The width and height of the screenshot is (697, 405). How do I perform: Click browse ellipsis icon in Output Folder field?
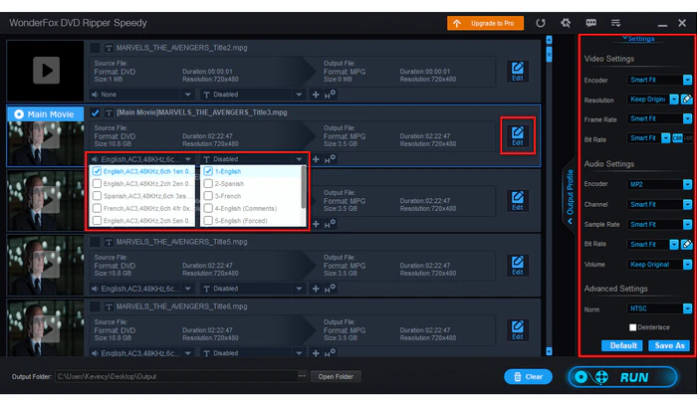pos(302,376)
